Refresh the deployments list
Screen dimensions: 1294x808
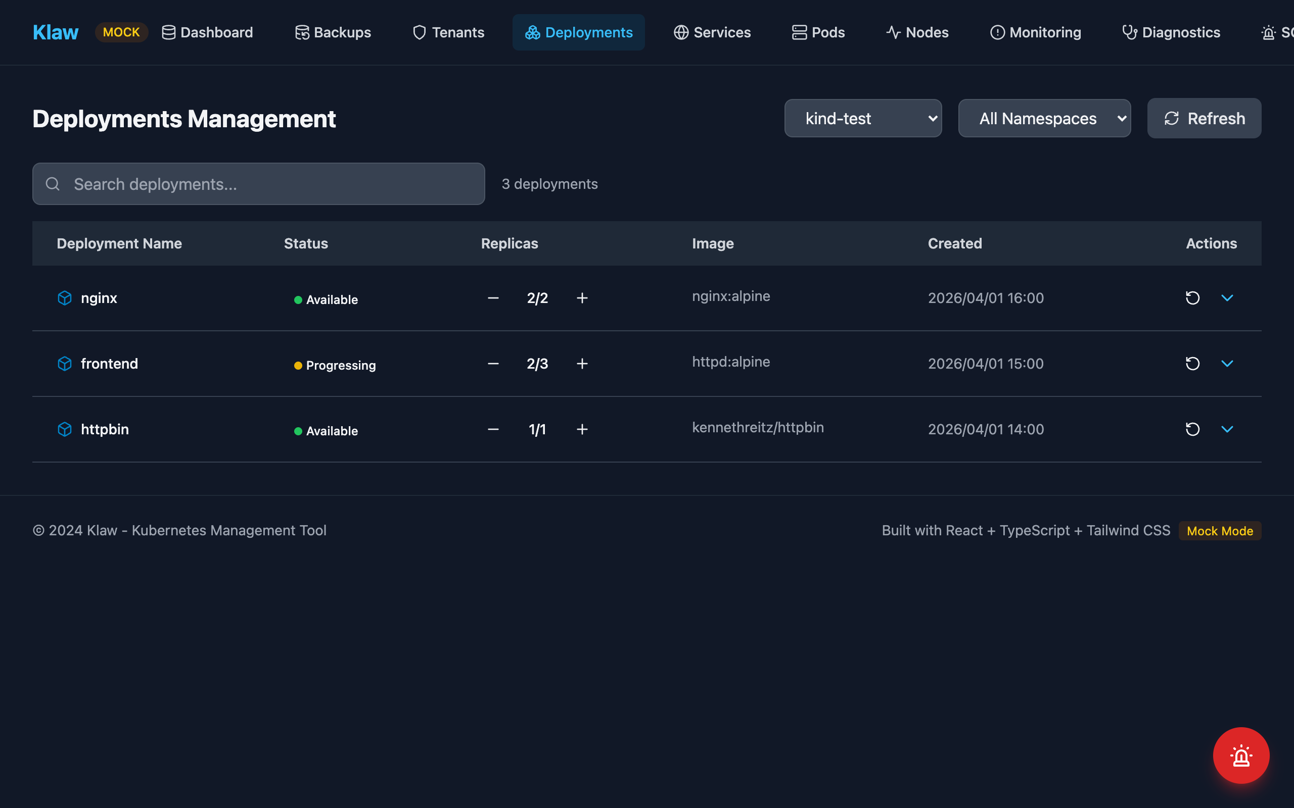[1204, 118]
